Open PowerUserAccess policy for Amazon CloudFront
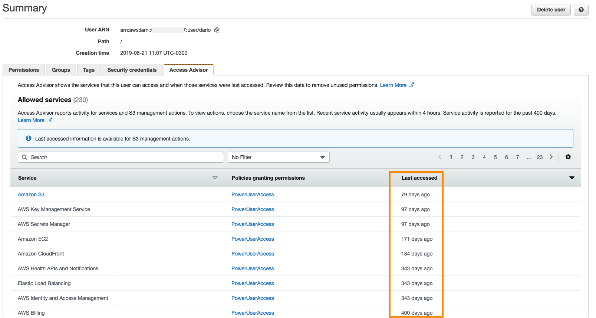 coord(253,254)
